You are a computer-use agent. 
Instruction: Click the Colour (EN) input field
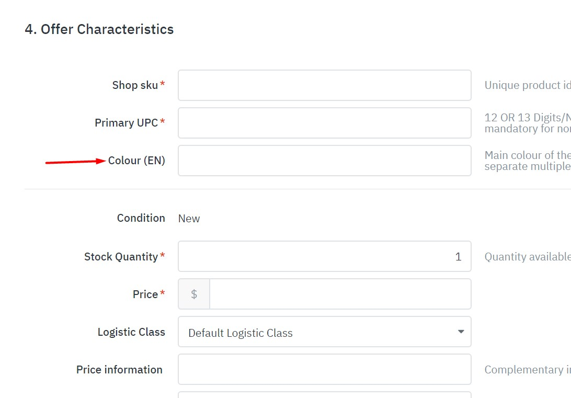click(x=324, y=161)
